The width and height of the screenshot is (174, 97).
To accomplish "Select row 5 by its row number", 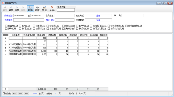I will (x=5, y=51).
